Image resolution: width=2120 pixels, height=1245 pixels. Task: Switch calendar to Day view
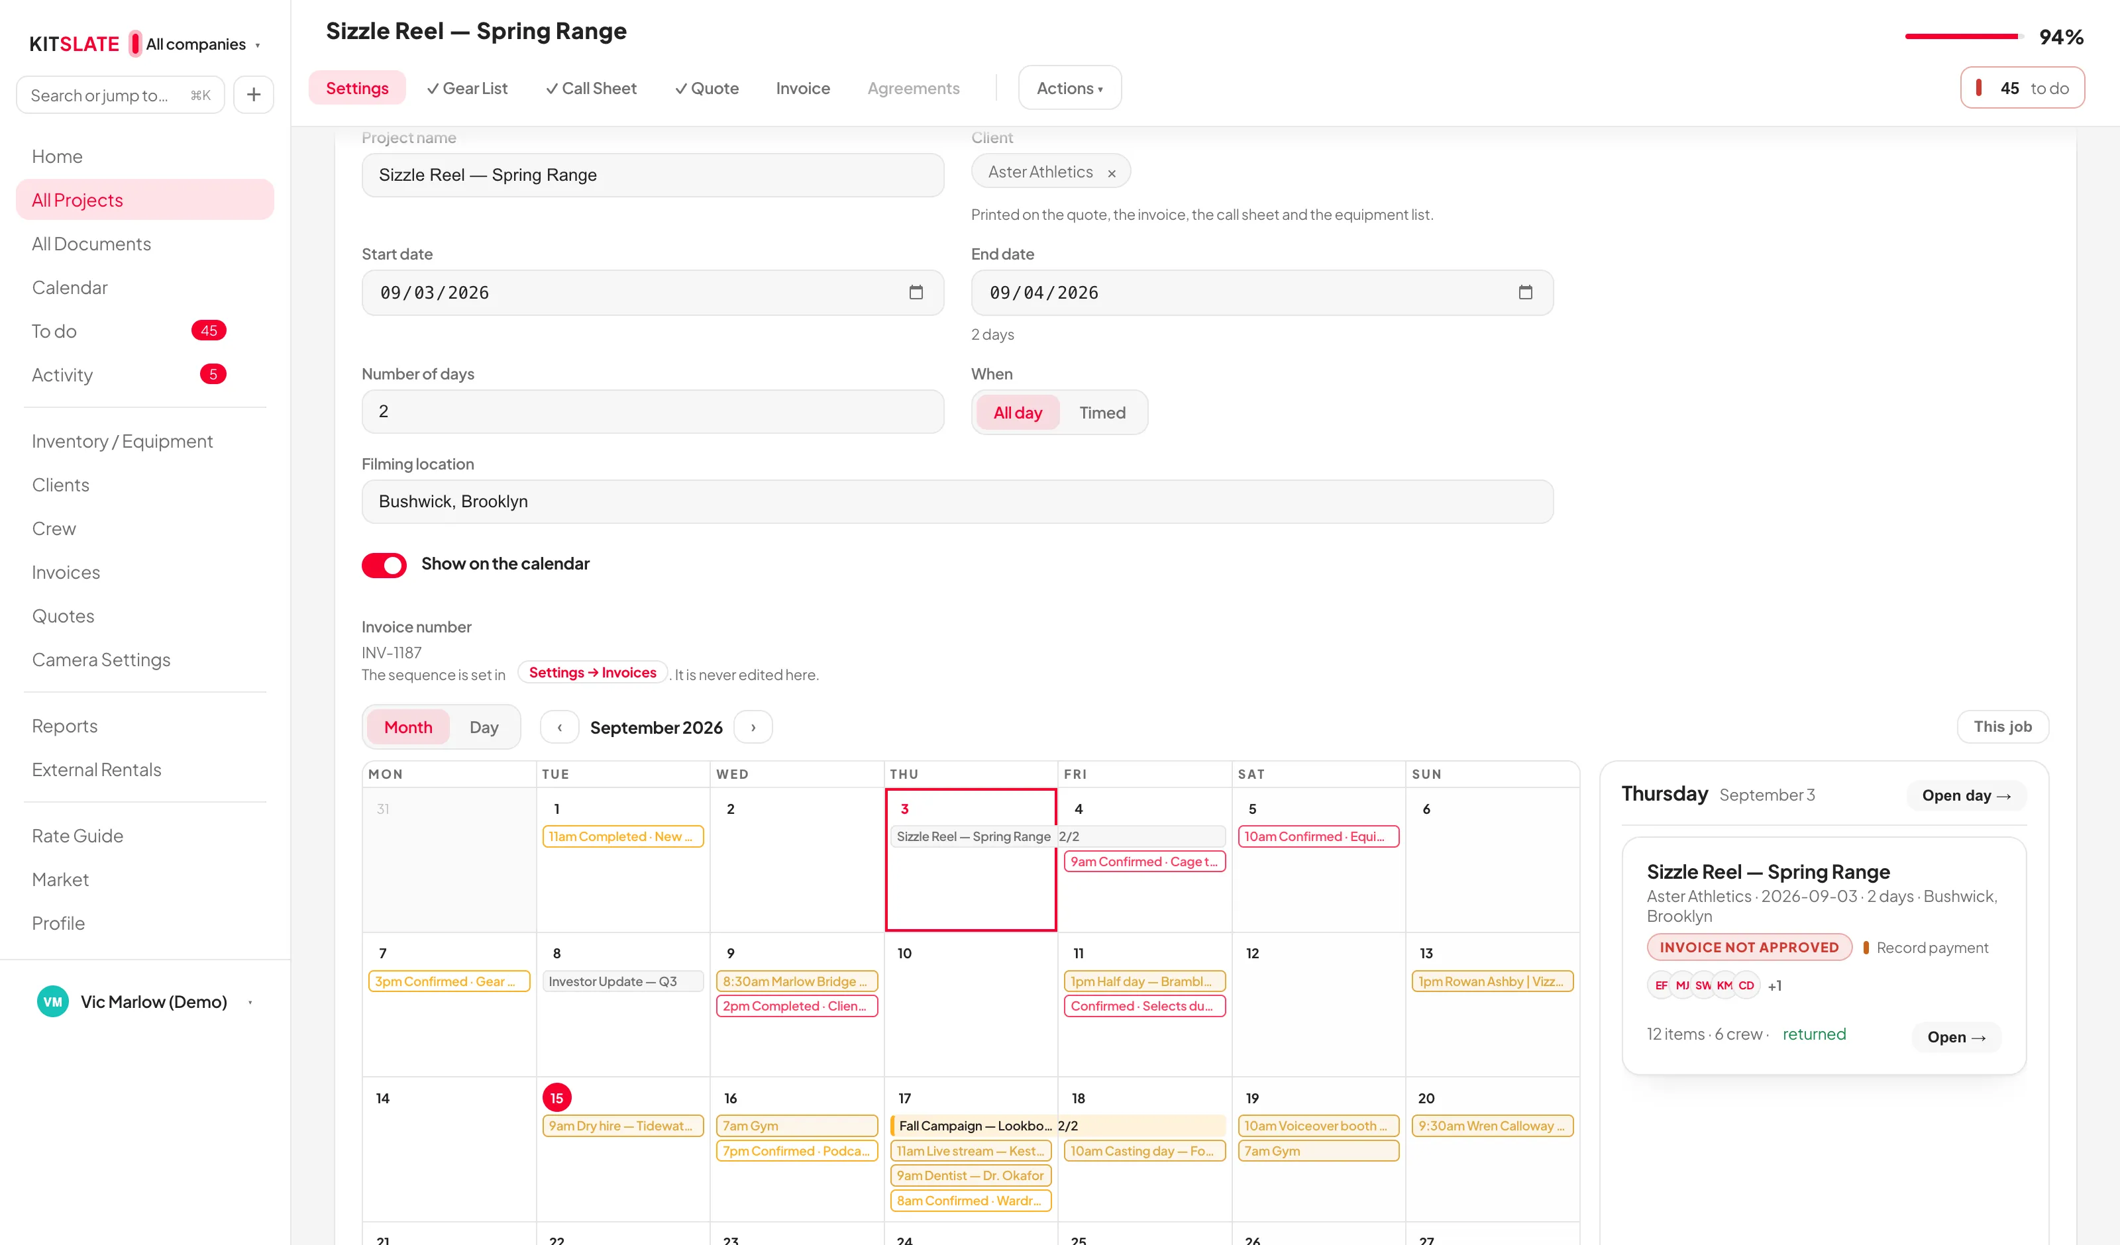coord(484,727)
